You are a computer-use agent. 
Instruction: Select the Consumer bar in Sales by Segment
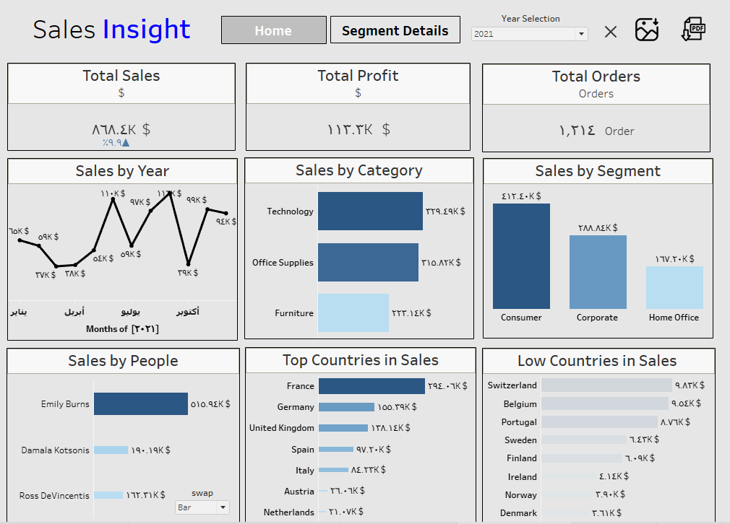(521, 256)
